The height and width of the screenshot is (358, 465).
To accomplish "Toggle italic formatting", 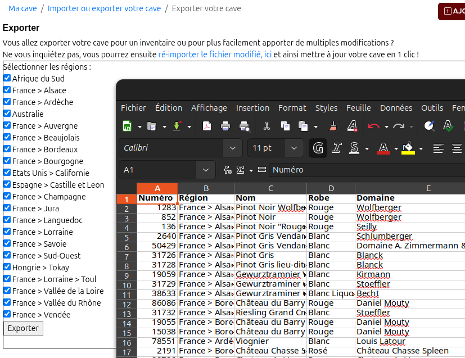I will [x=336, y=148].
